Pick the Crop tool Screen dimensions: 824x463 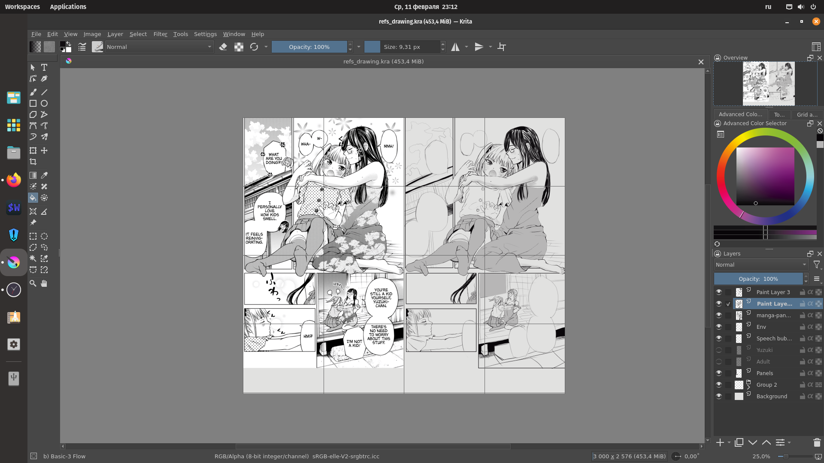[x=33, y=162]
